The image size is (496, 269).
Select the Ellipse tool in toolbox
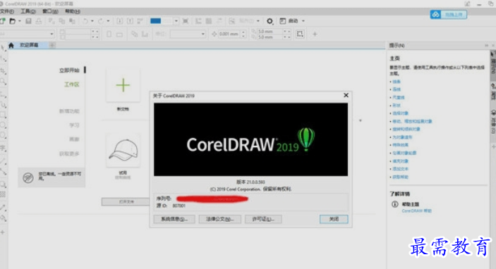pos(3,125)
